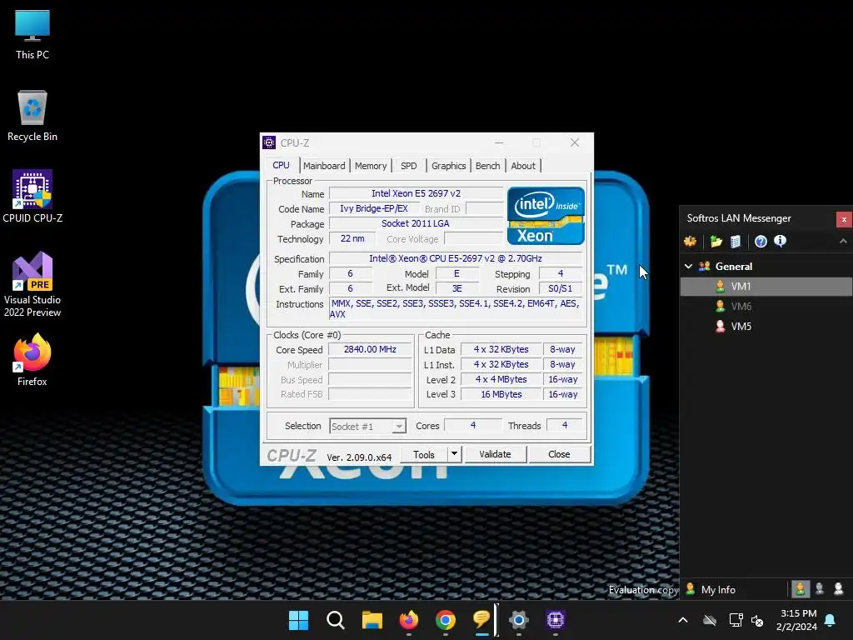Viewport: 853px width, 640px height.
Task: Click the Validate button in CPU-Z
Action: pos(495,454)
